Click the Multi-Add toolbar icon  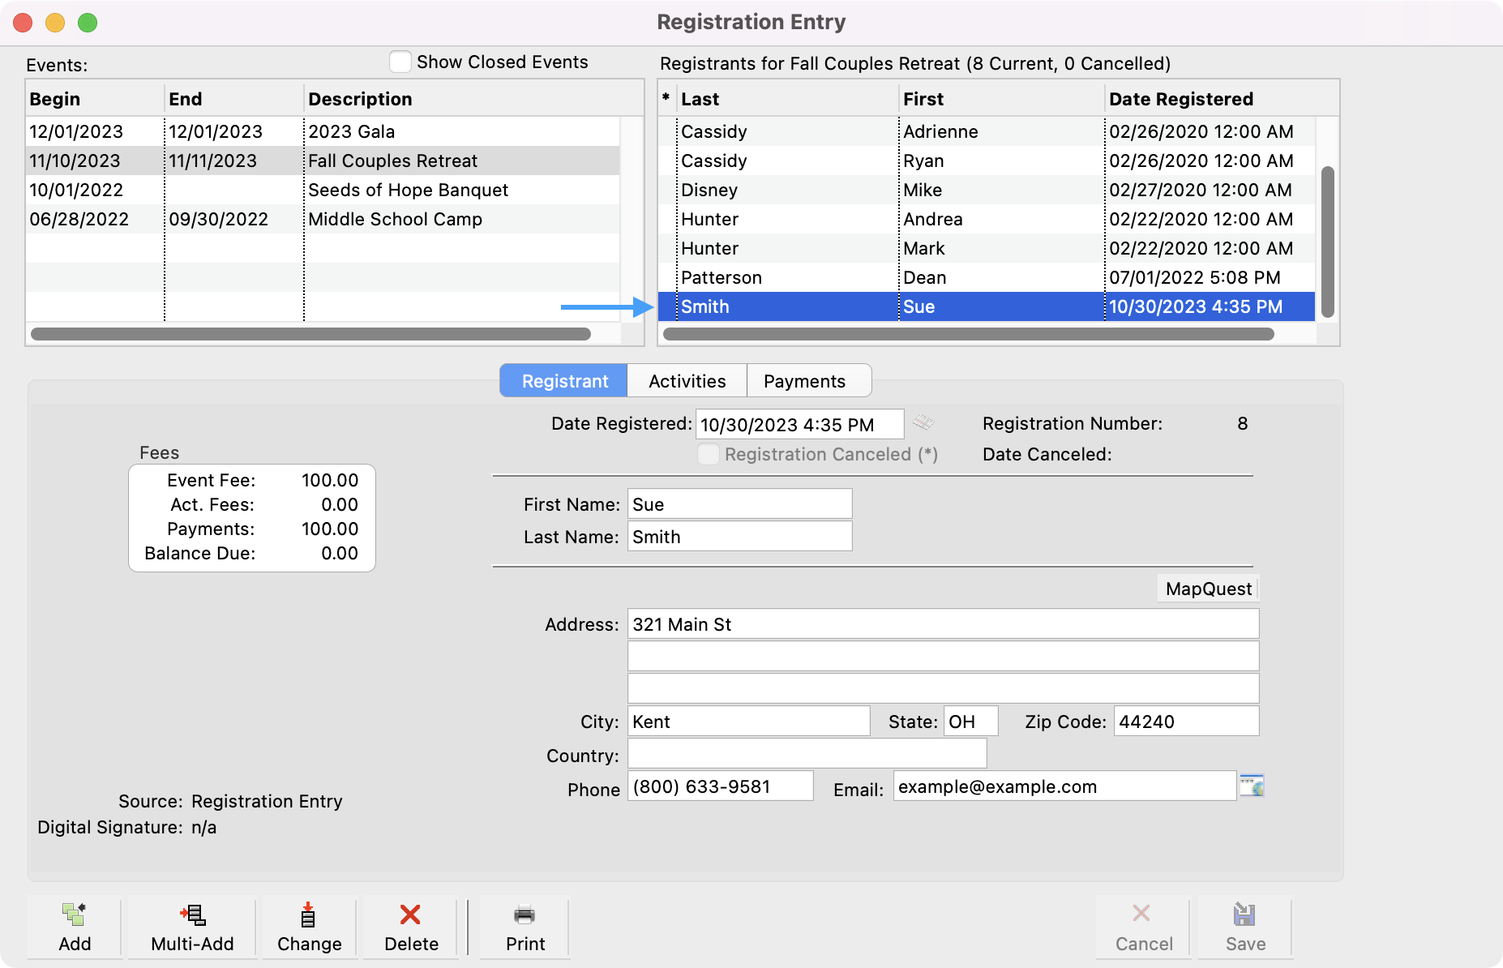click(192, 915)
